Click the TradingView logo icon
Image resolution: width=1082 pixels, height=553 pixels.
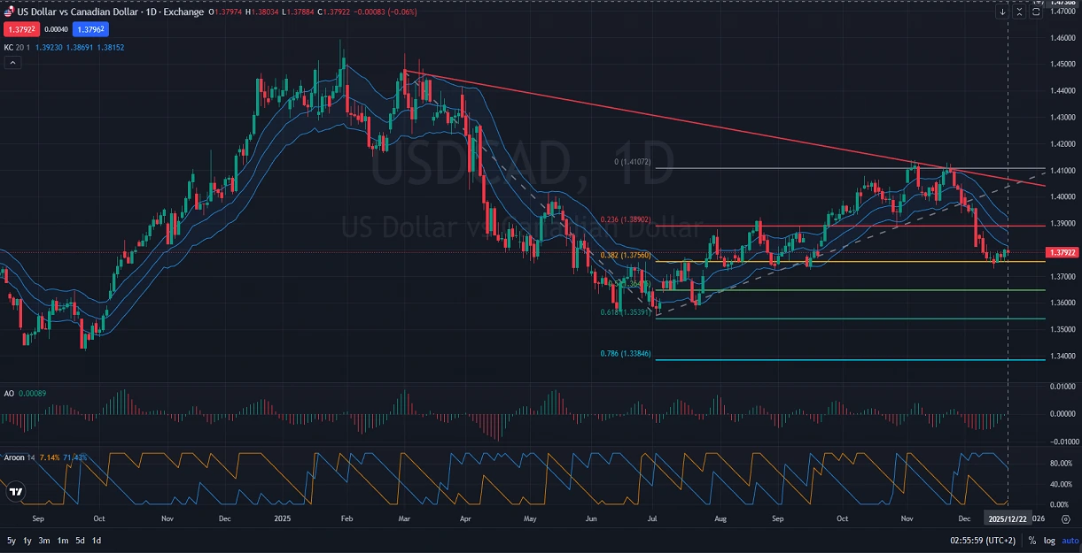tap(15, 492)
